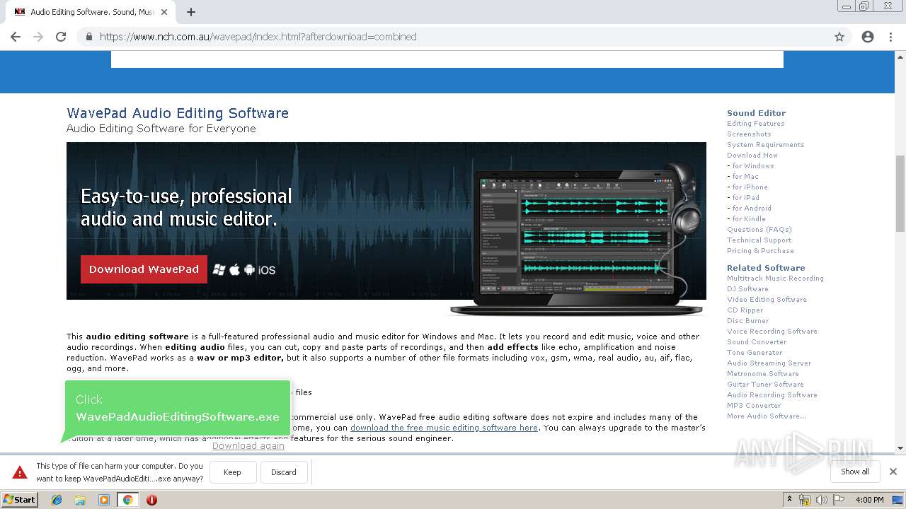This screenshot has width=906, height=509.
Task: Open Editing Features sidebar link
Action: [x=755, y=124]
